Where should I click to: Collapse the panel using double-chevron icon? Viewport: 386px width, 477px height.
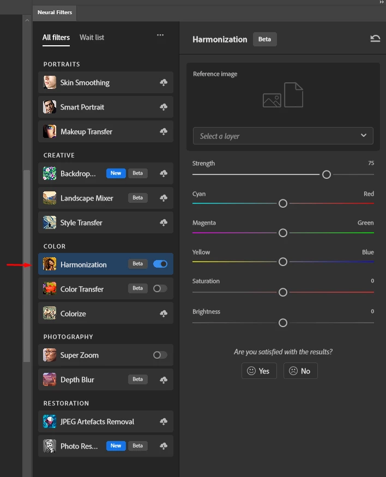(382, 2)
